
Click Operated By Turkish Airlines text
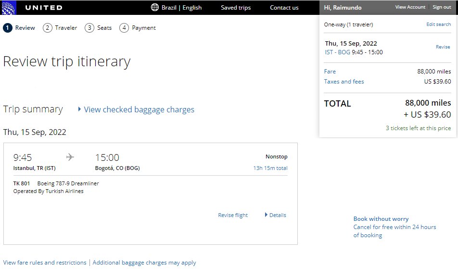(x=48, y=191)
